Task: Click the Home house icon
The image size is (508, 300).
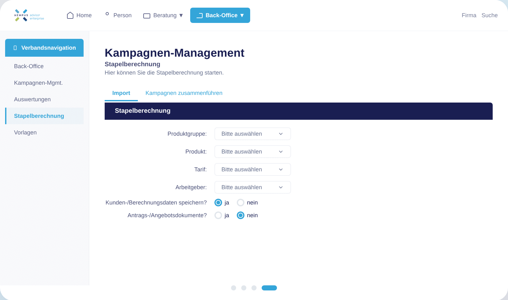Action: click(x=70, y=15)
